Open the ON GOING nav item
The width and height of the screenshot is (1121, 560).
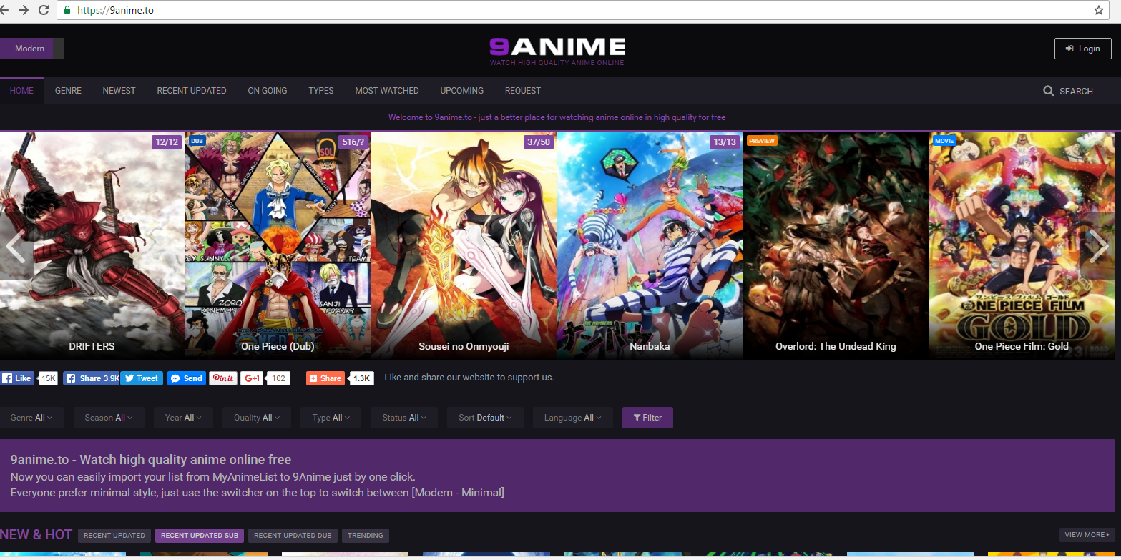coord(268,91)
